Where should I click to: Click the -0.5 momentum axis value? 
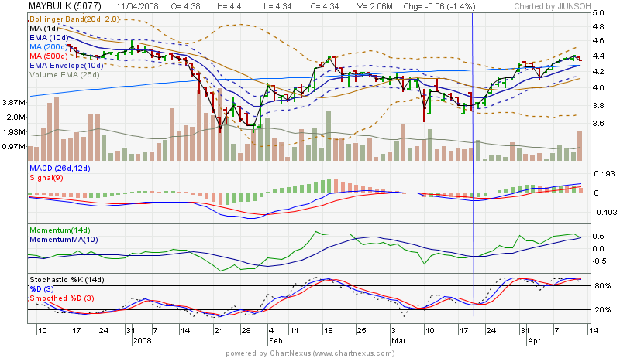click(x=598, y=261)
